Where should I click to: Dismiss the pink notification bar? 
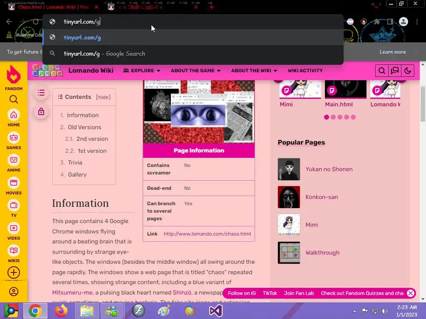pyautogui.click(x=411, y=293)
